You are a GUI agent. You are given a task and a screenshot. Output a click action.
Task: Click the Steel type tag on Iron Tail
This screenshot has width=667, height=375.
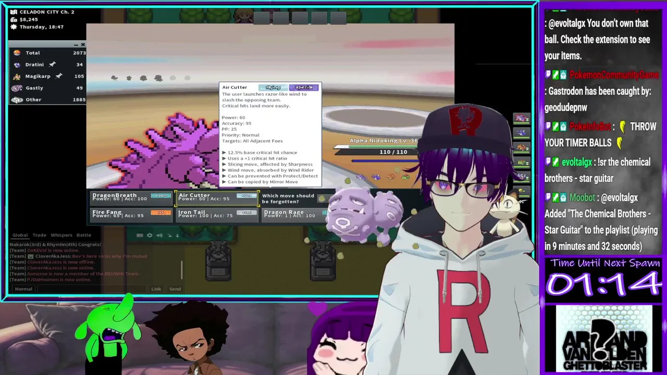[x=246, y=213]
